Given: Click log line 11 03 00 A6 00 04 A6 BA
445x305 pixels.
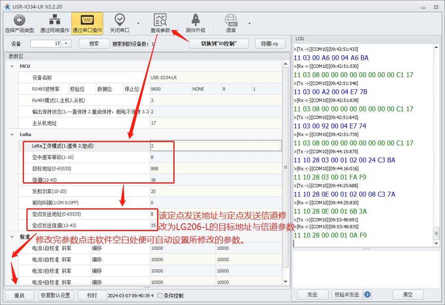Looking at the screenshot, I should coord(331,58).
